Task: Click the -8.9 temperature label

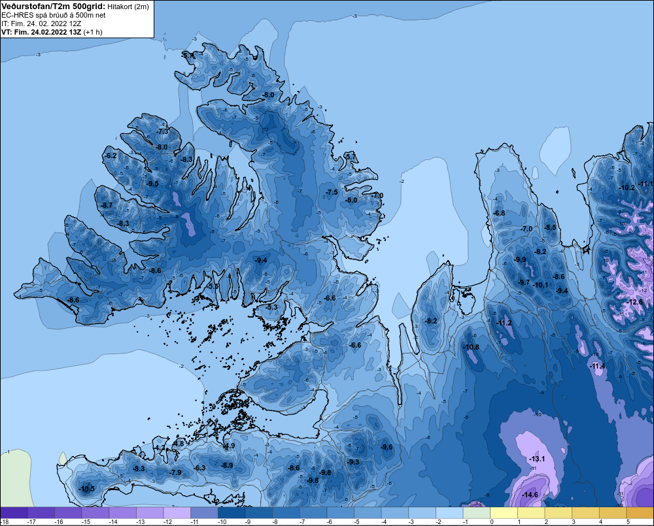Action: pyautogui.click(x=226, y=465)
